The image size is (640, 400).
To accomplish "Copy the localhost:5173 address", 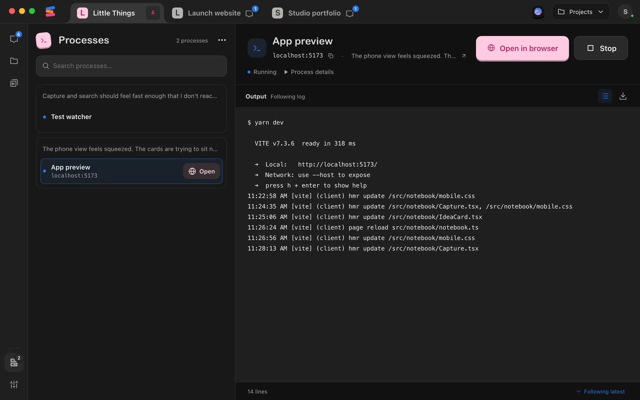I will coord(330,56).
